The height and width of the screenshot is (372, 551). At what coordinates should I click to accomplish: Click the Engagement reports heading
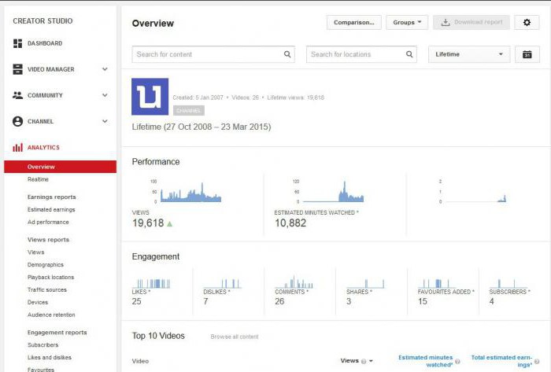pos(57,333)
